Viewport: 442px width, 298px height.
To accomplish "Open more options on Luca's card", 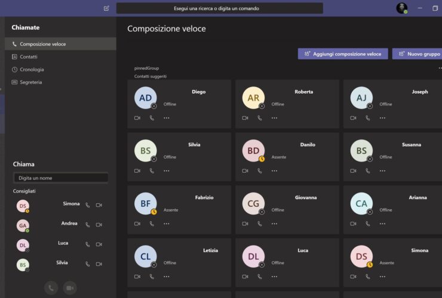I will pyautogui.click(x=274, y=277).
